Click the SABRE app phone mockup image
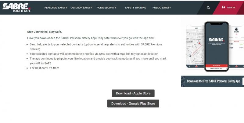The width and height of the screenshot is (244, 123). pyautogui.click(x=217, y=47)
